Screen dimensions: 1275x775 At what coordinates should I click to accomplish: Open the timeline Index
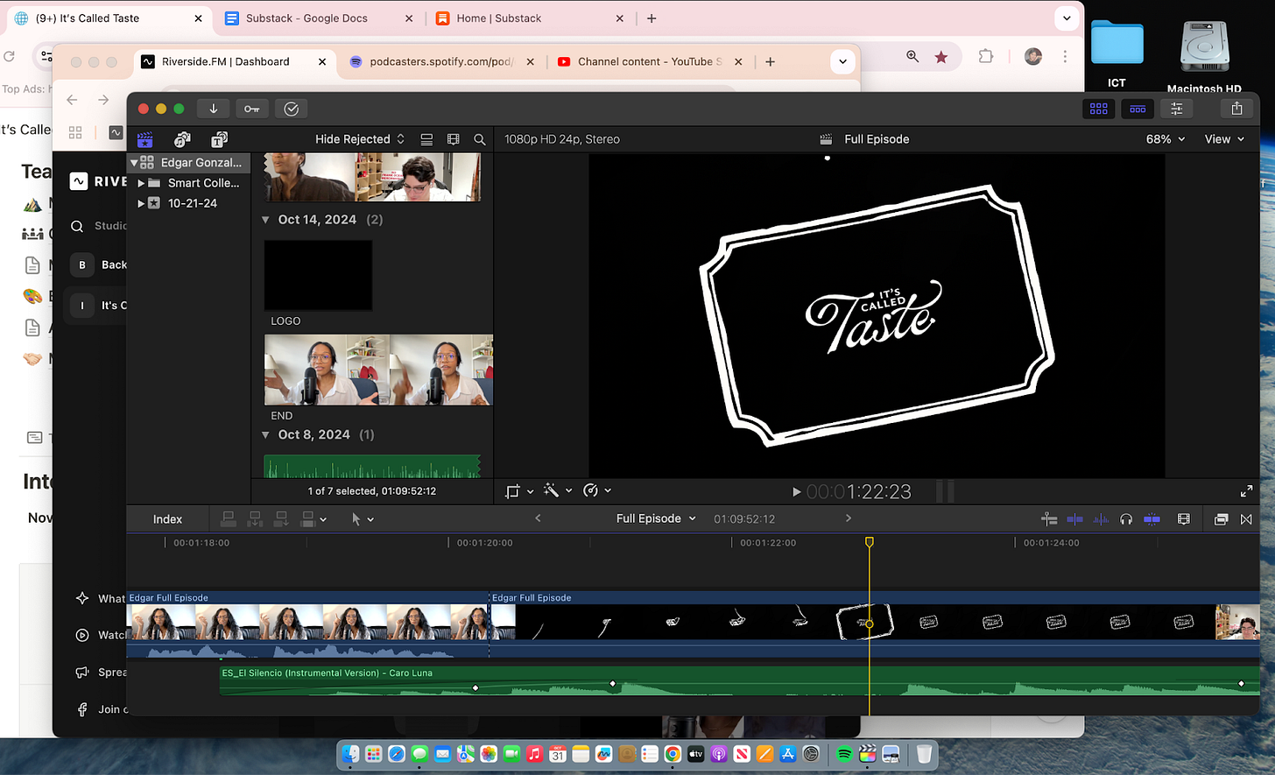167,519
